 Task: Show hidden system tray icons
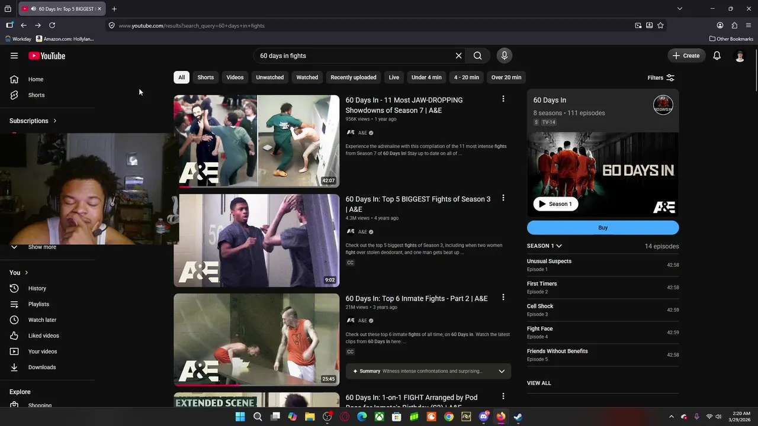[671, 417]
